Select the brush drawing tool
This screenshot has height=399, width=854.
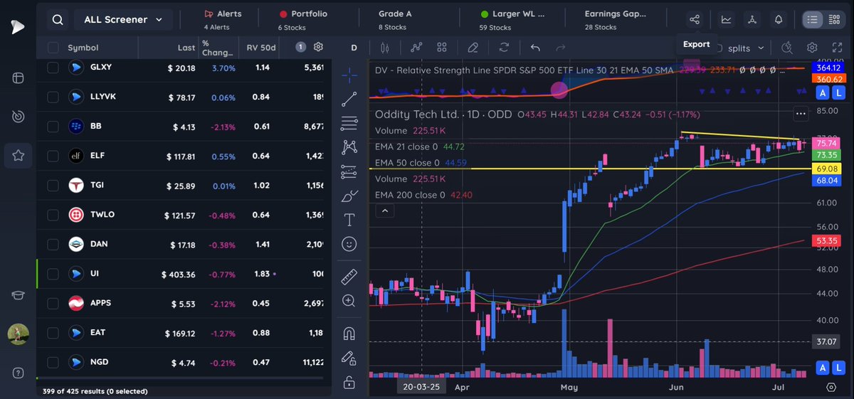tap(349, 196)
